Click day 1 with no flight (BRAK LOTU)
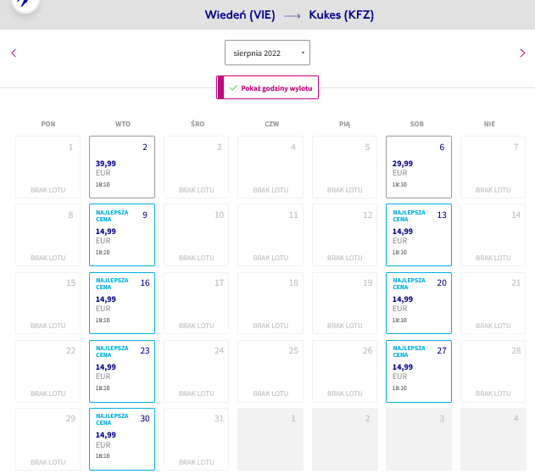Viewport: 535px width, 474px height. pyautogui.click(x=47, y=167)
